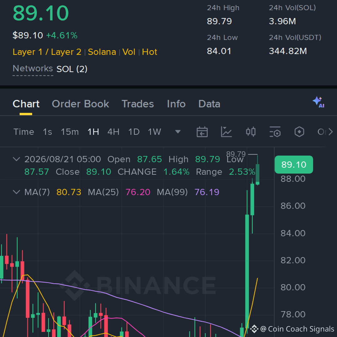This screenshot has width=337, height=337.
Task: Click the Range value 2.53%
Action: 242,172
